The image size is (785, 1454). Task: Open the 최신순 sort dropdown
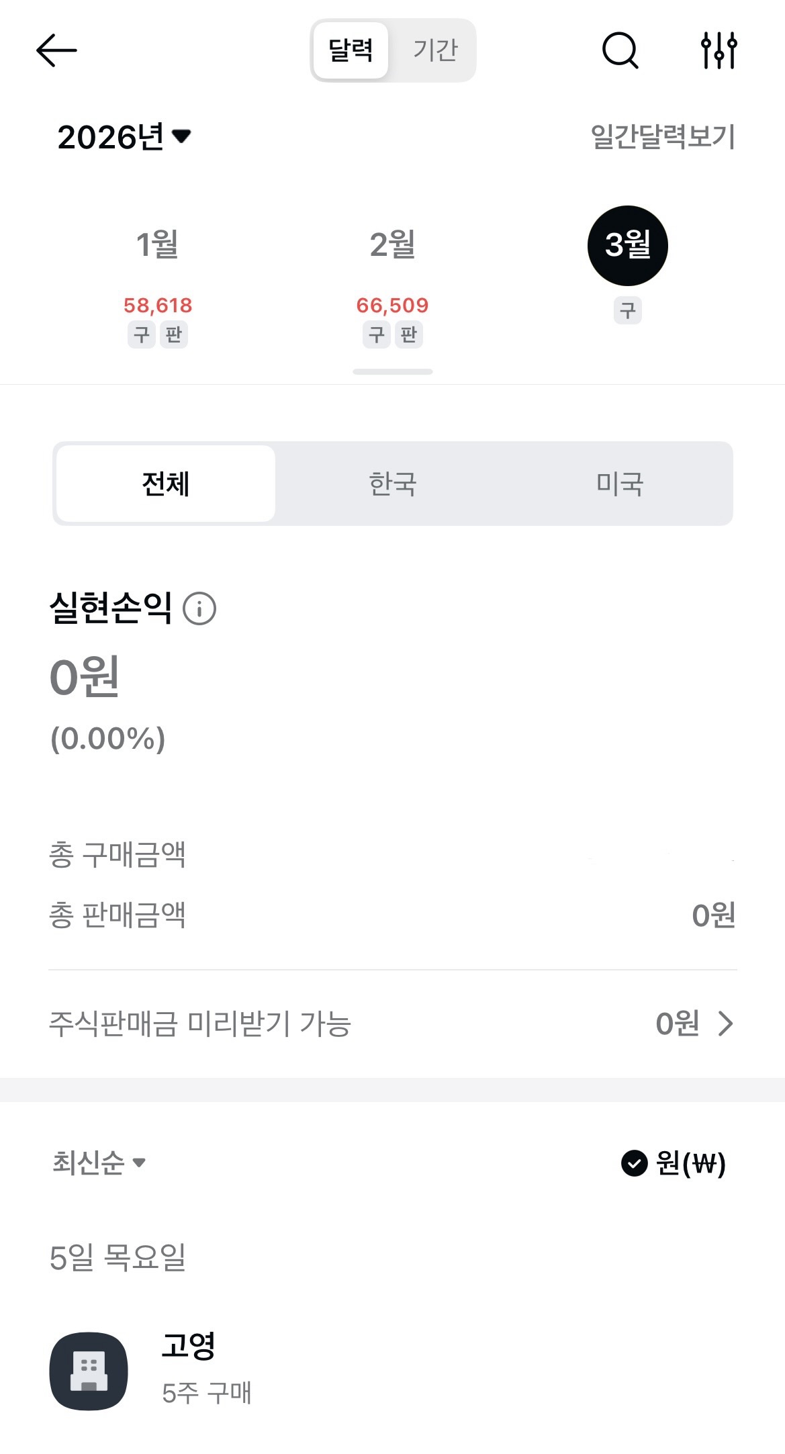[99, 1163]
